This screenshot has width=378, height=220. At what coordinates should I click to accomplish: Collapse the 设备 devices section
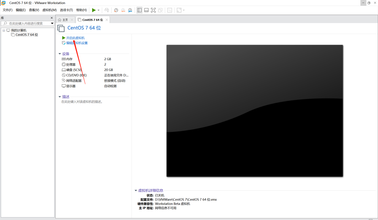click(x=60, y=54)
